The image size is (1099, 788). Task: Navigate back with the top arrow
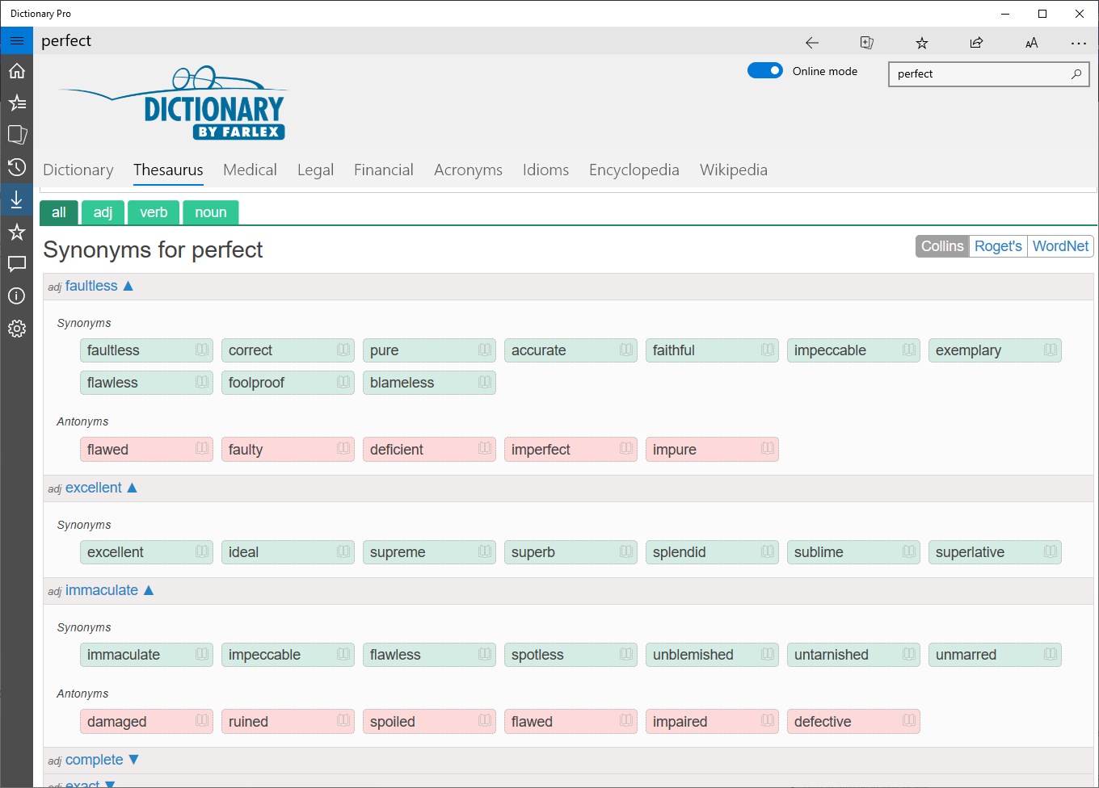tap(811, 42)
